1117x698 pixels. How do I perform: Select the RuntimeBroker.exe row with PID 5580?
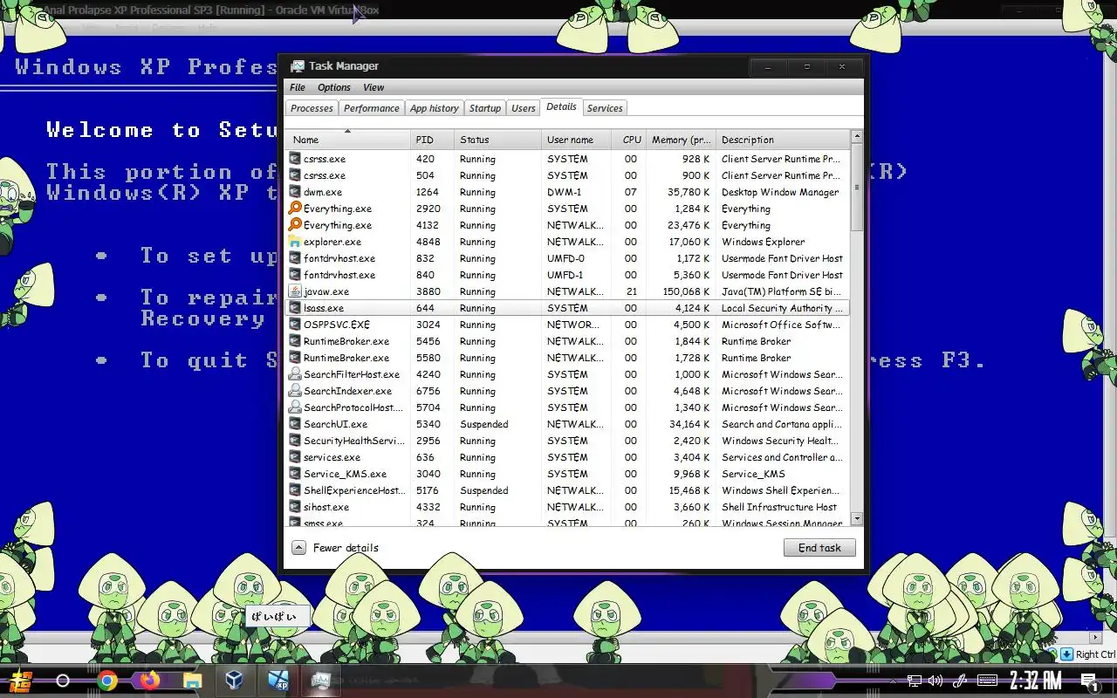[567, 358]
